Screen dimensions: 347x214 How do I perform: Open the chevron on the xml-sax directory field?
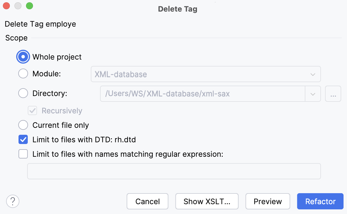pos(313,94)
